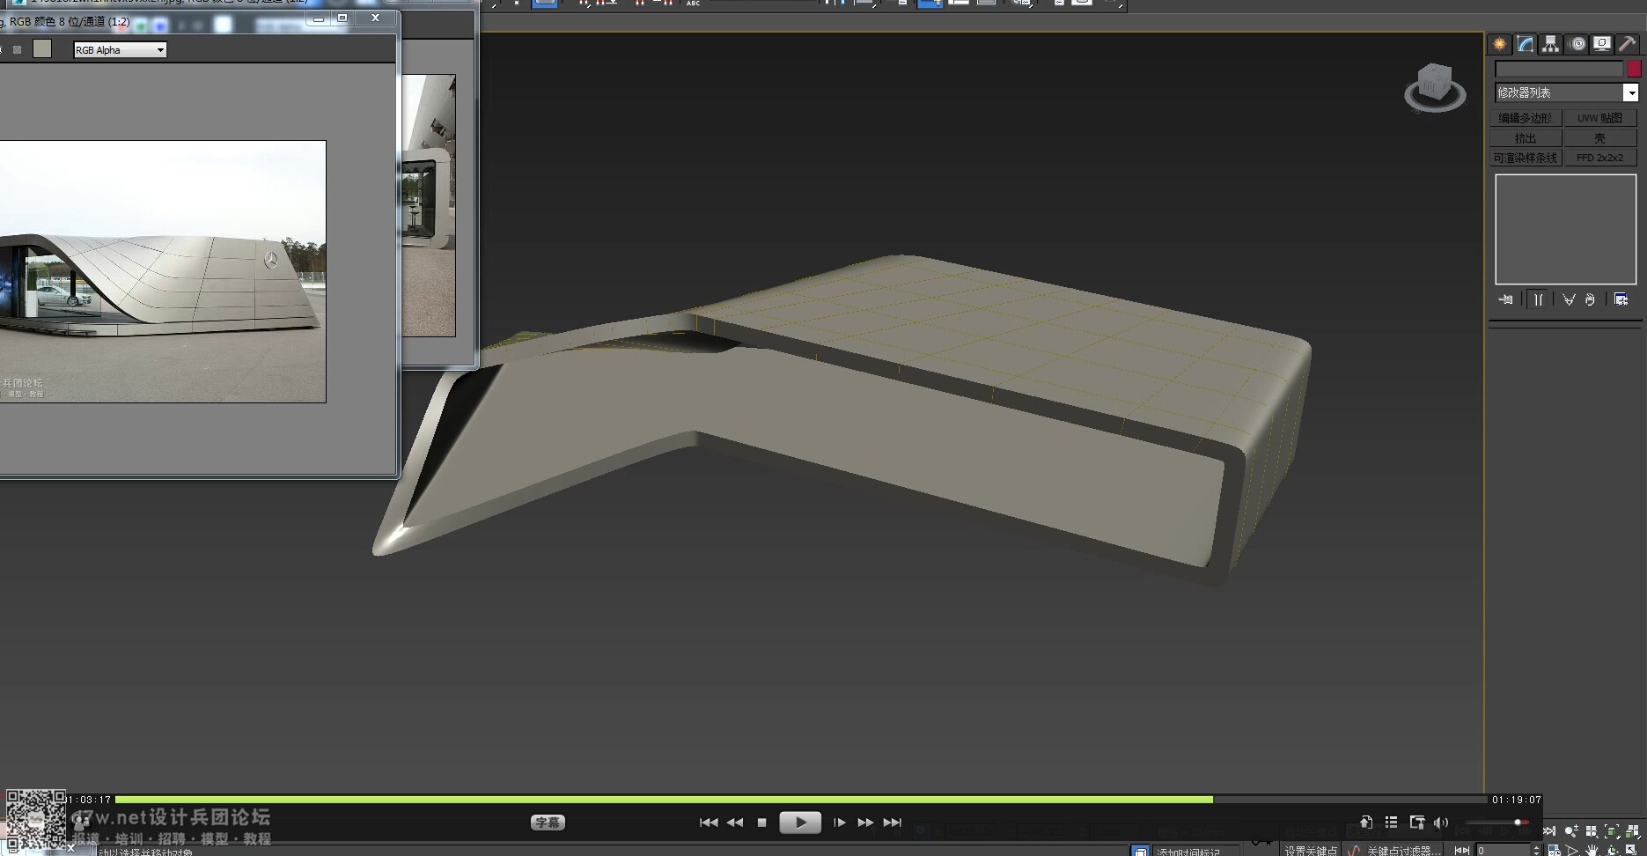
Task: Apply the FFD 2x2x2 modifier button
Action: point(1600,158)
